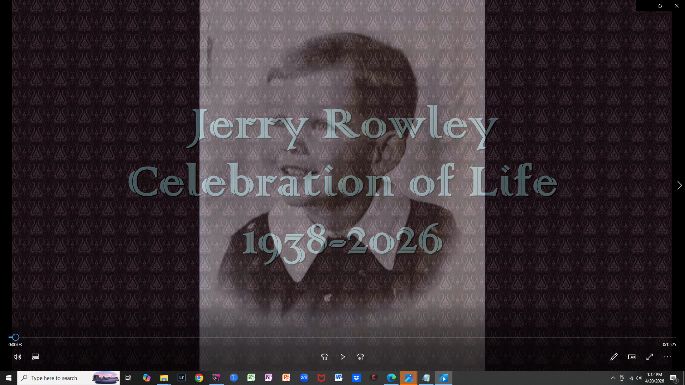Click the elapsed time 0:00:03 label

15,345
